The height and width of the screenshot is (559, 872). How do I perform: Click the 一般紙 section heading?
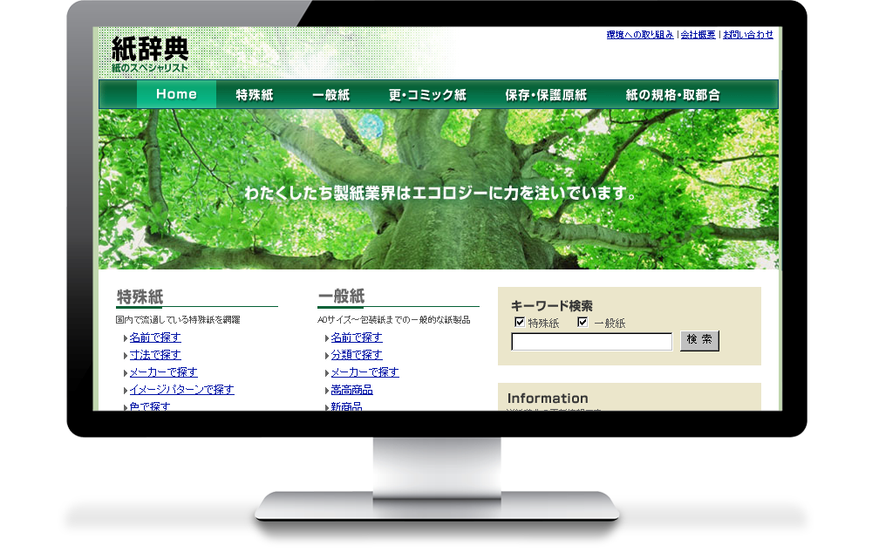(342, 296)
